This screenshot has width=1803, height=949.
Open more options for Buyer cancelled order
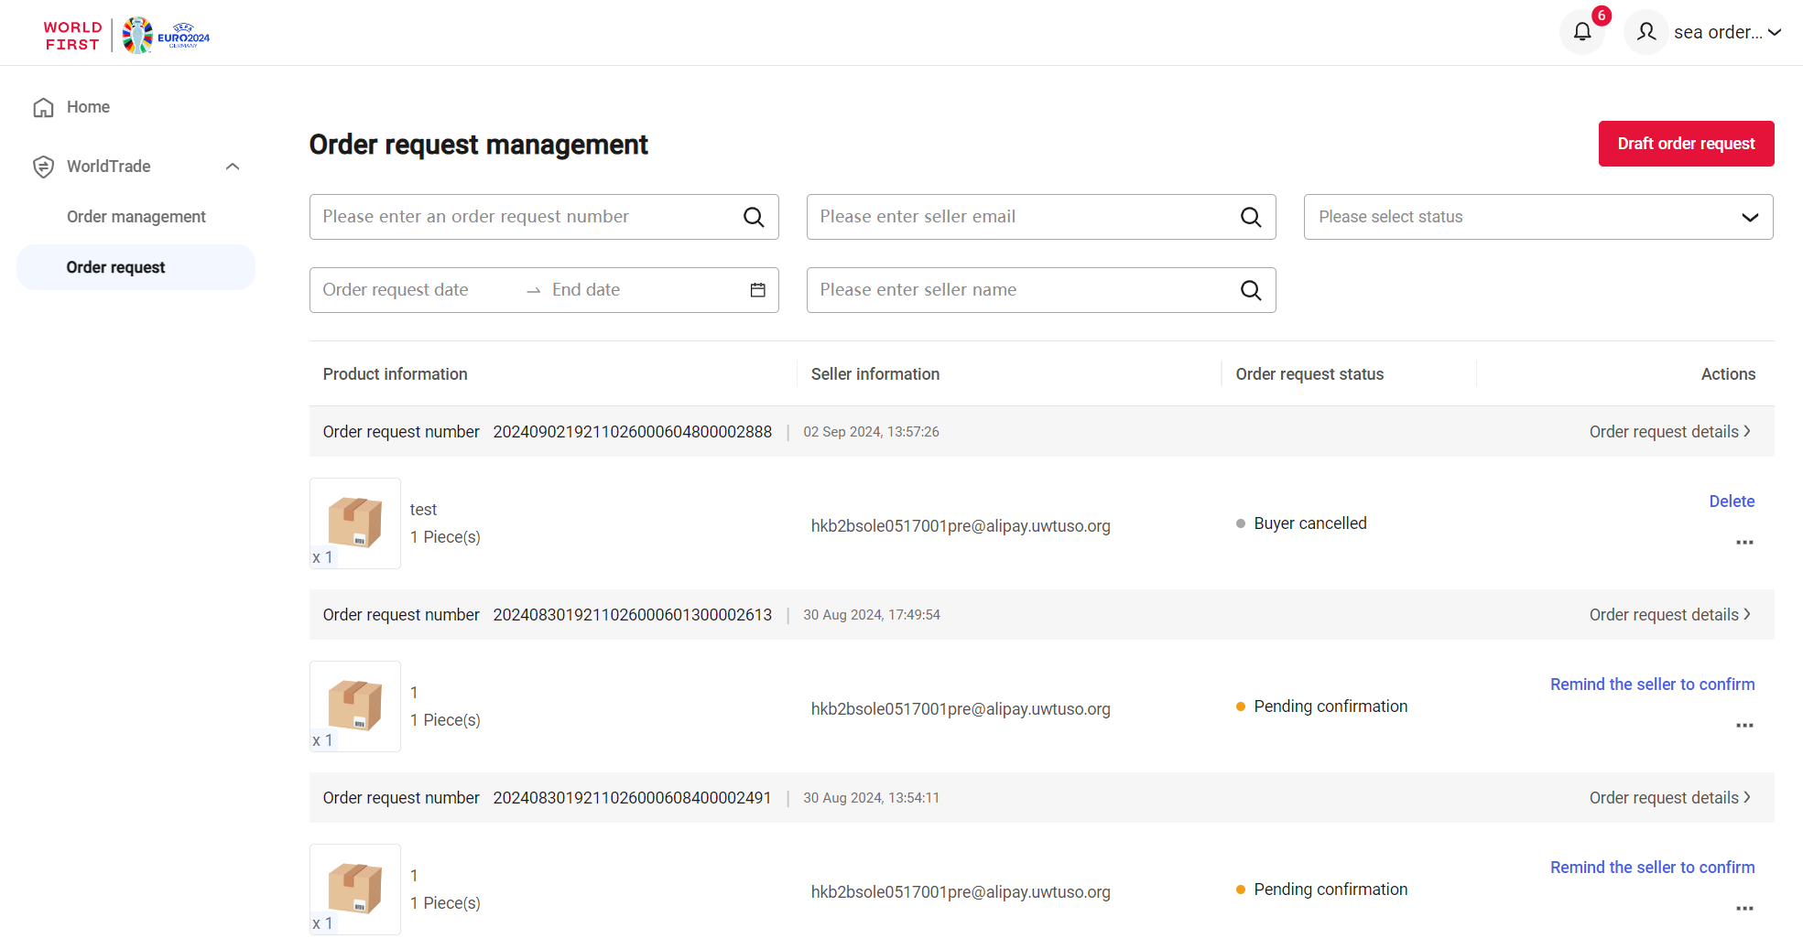[x=1743, y=543]
